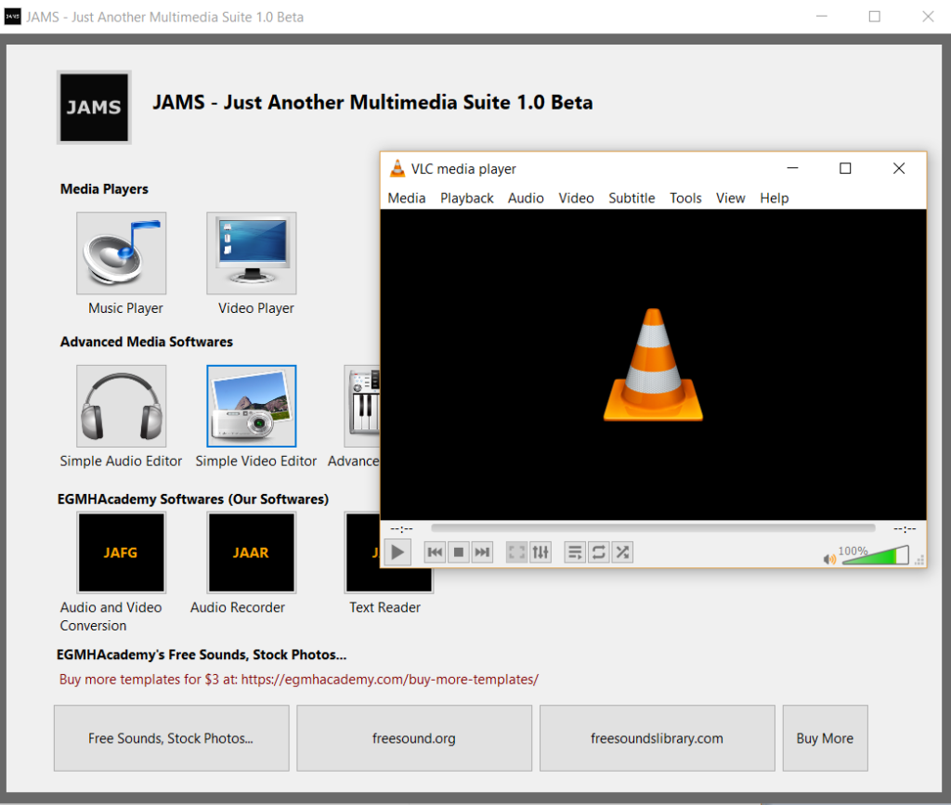The height and width of the screenshot is (805, 951).
Task: Skip to next track in VLC
Action: tap(482, 552)
